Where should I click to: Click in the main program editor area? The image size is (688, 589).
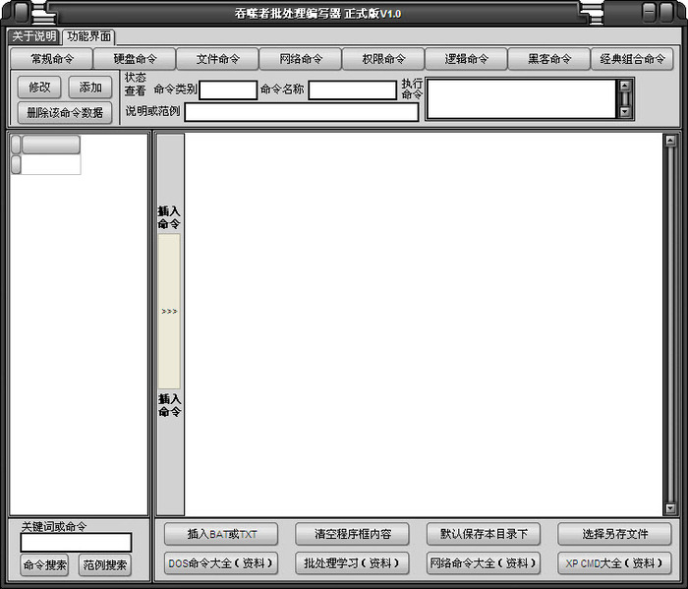(424, 324)
